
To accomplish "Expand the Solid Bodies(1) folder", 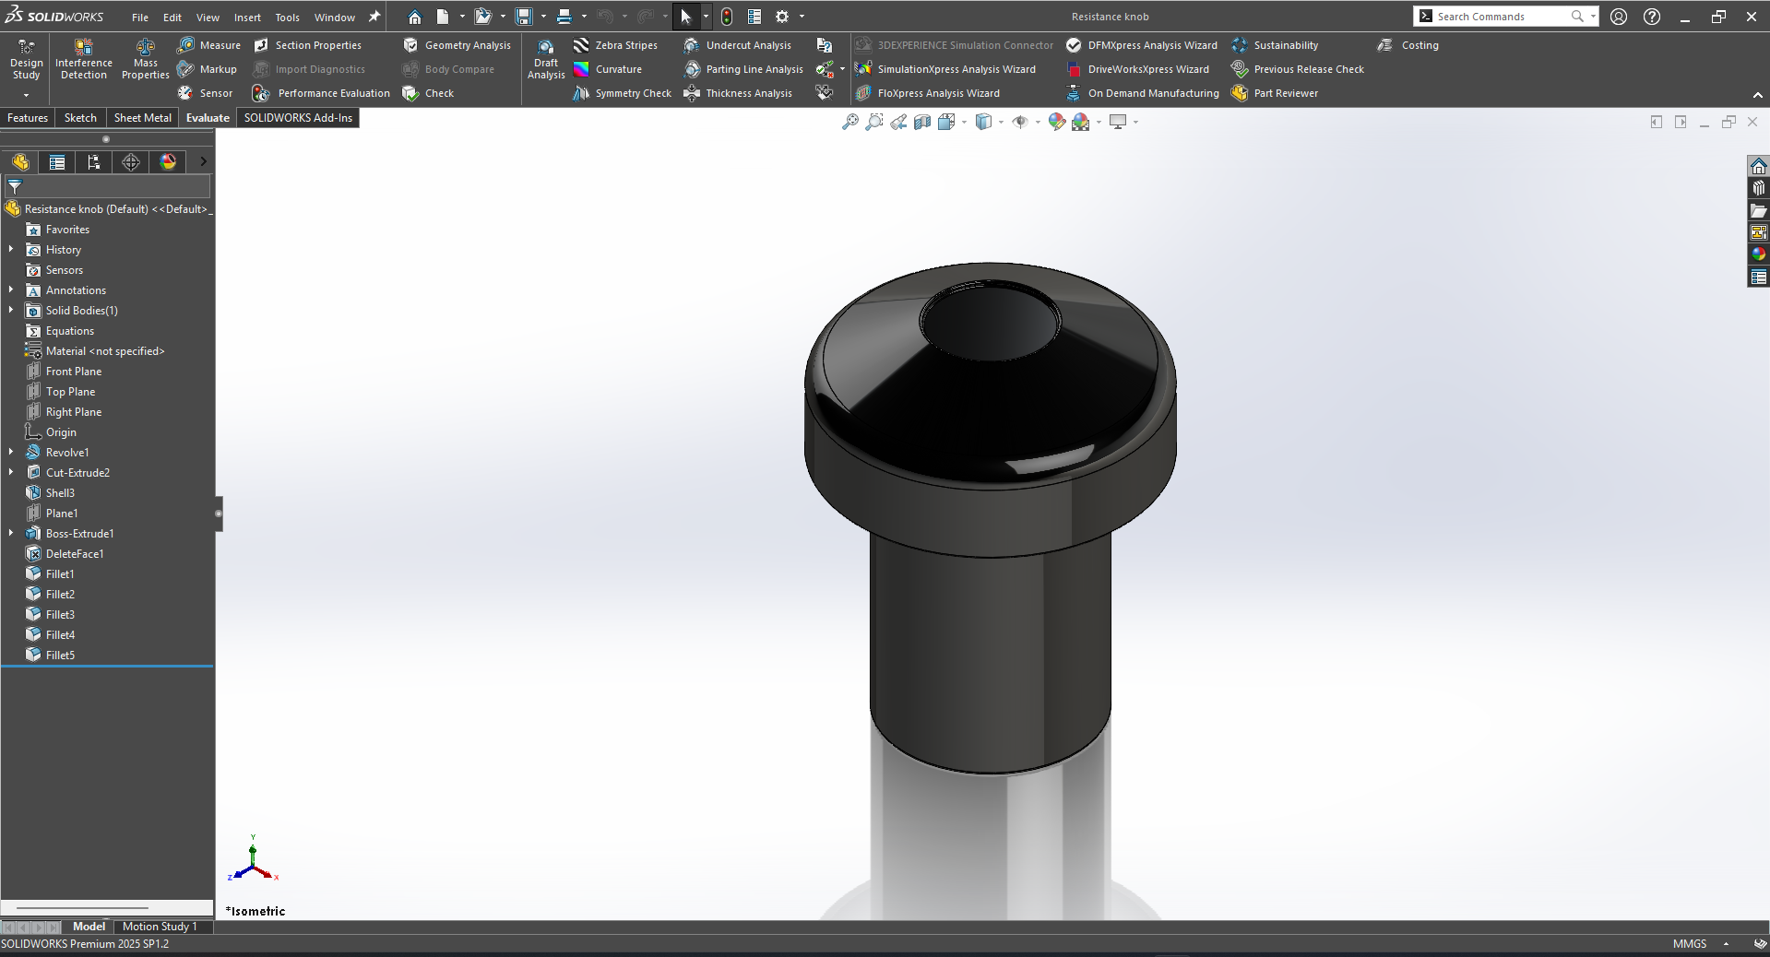I will click(11, 311).
